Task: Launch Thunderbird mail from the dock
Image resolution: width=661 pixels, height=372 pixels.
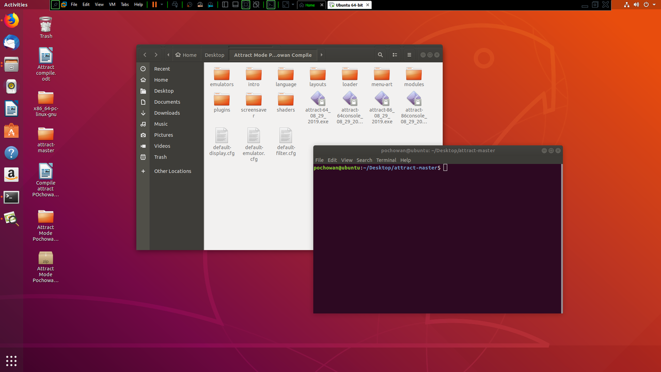Action: pos(11,42)
